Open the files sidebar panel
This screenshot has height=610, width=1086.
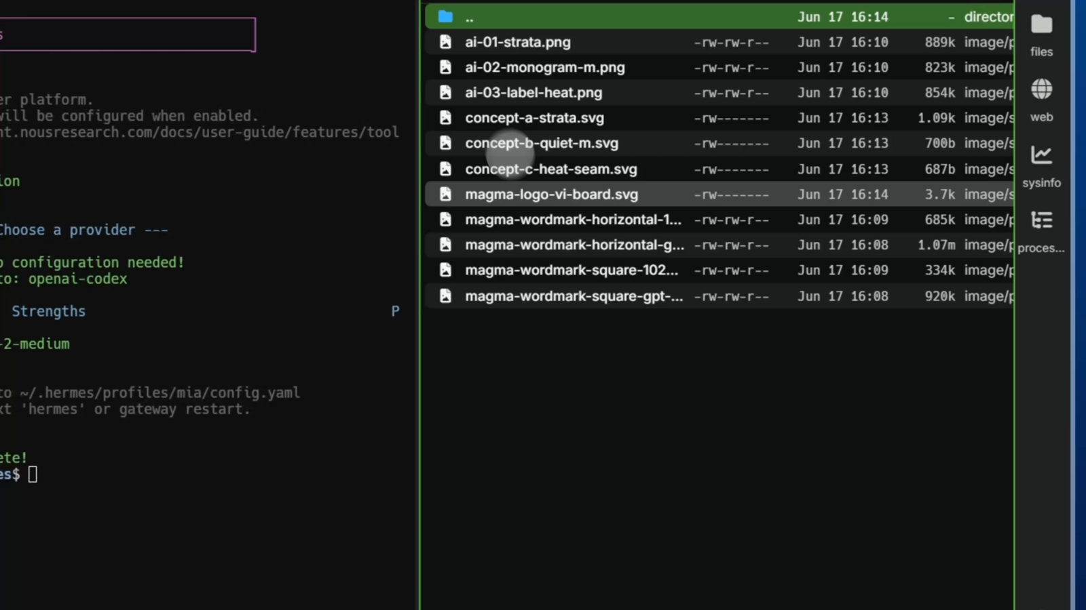pos(1041,35)
